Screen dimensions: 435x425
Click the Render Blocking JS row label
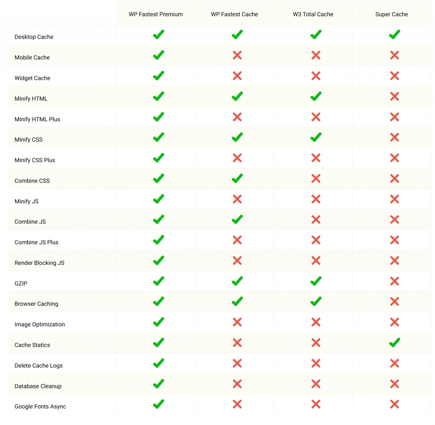40,263
